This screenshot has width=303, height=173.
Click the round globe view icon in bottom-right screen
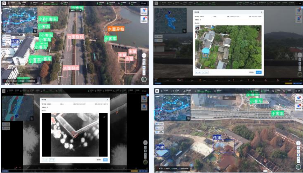299,167
